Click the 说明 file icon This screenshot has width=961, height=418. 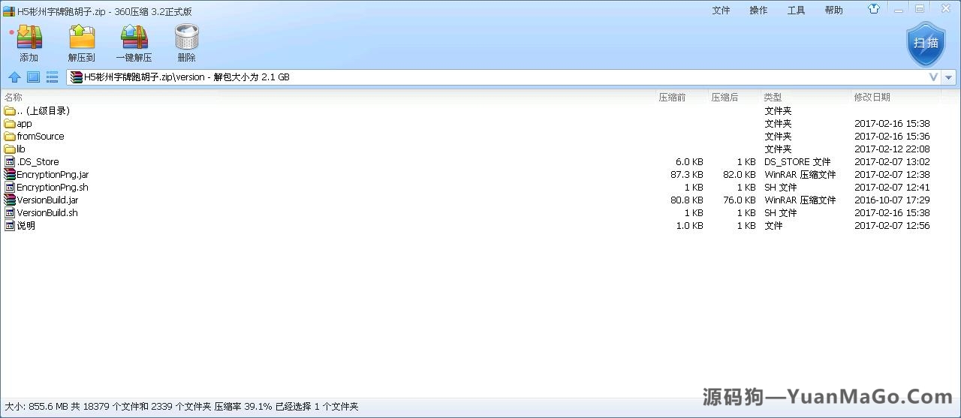(10, 225)
